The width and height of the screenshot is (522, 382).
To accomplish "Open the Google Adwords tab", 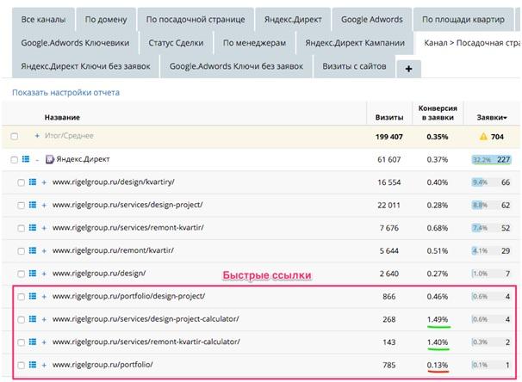I will pos(372,19).
